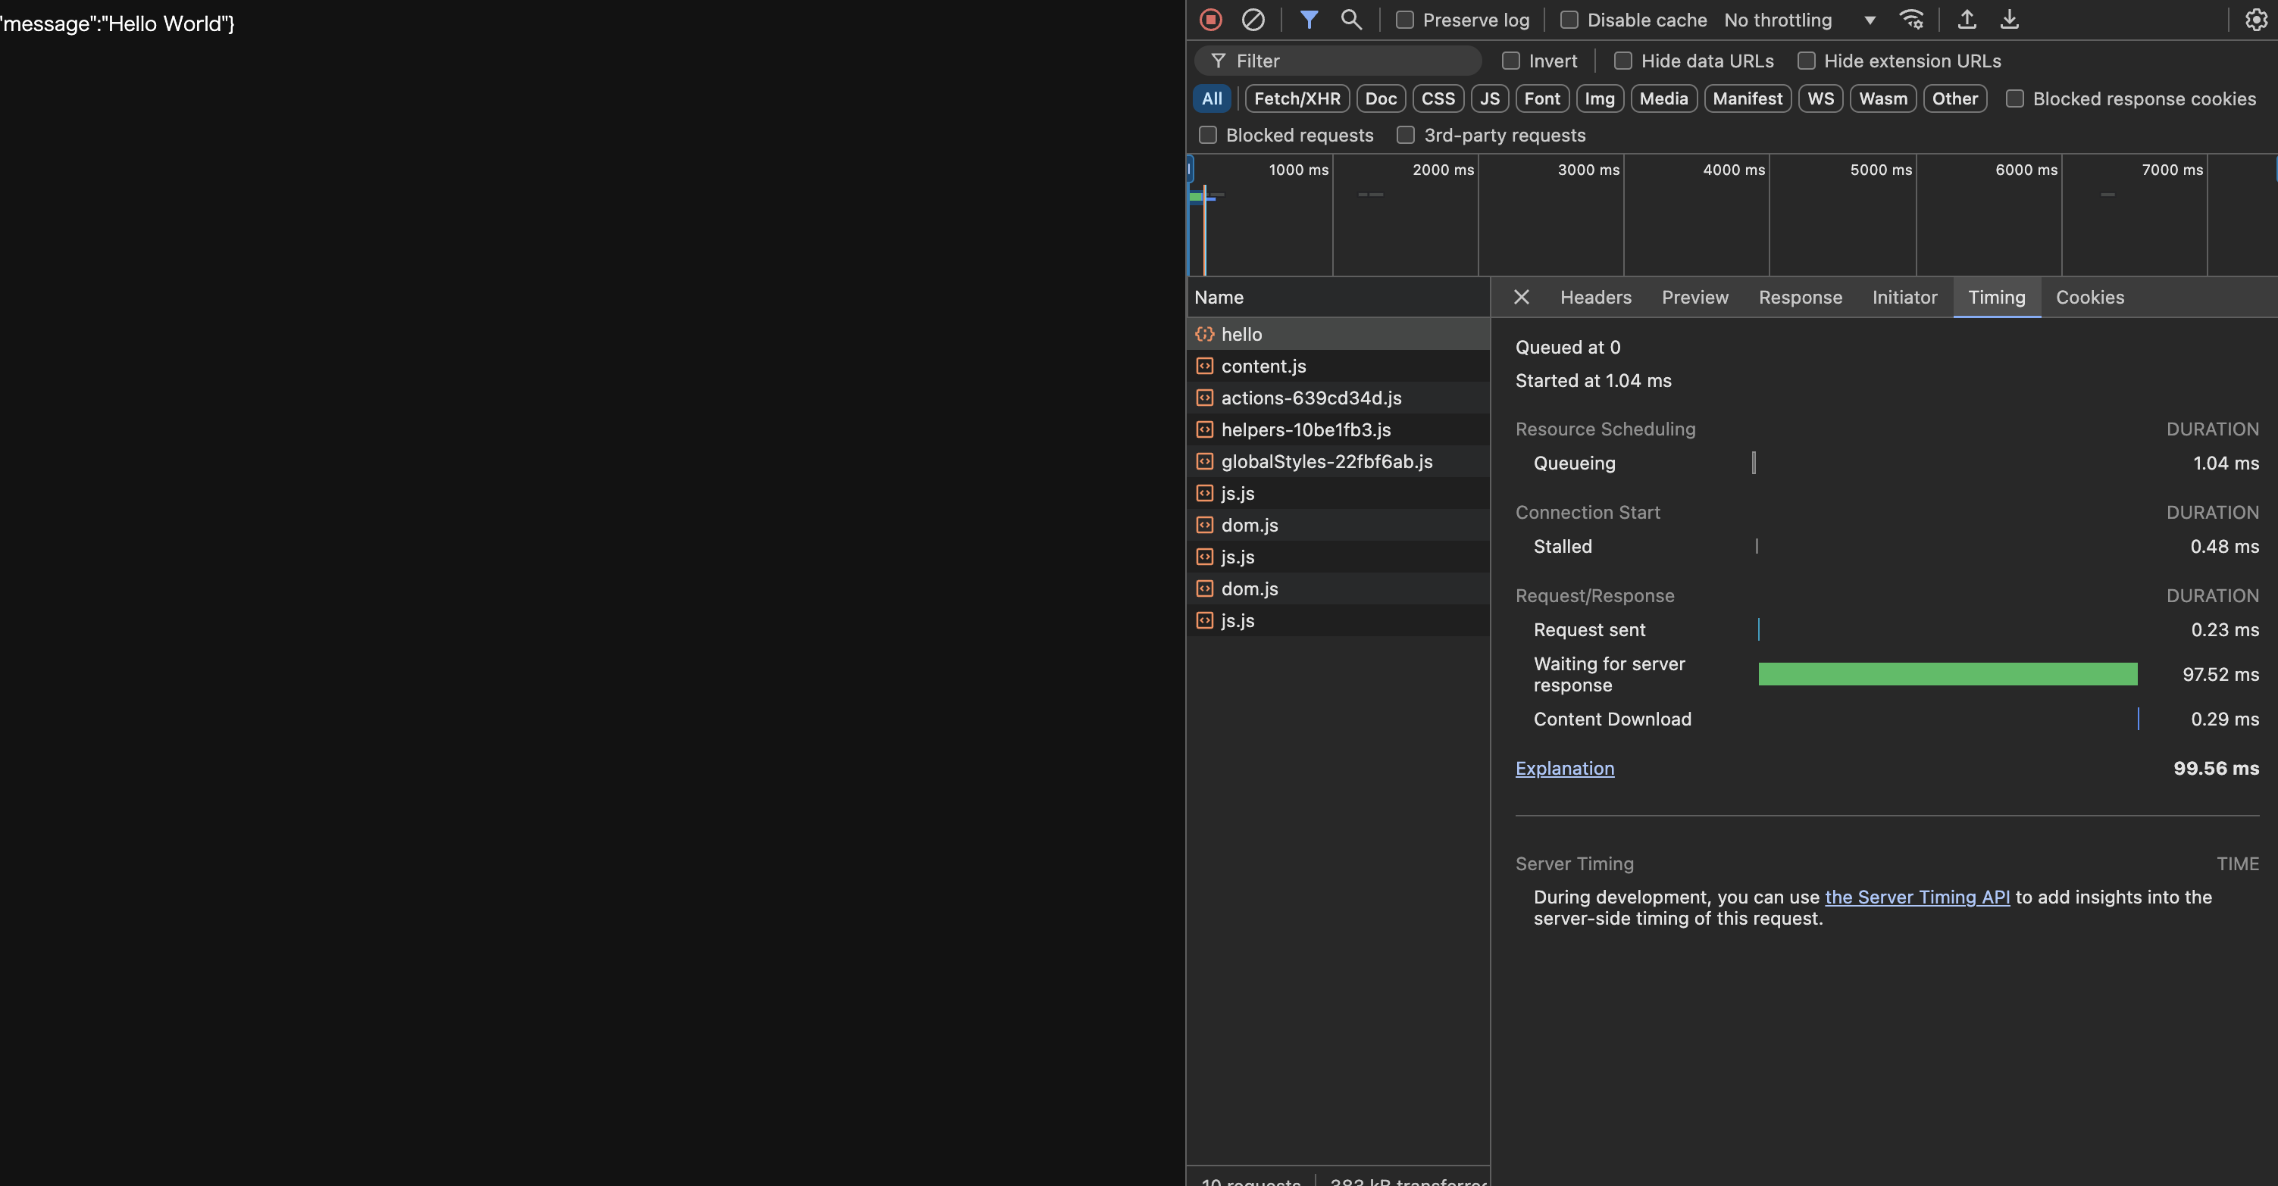Select the Fetch/XHR filter tab
The width and height of the screenshot is (2278, 1186).
pos(1296,98)
